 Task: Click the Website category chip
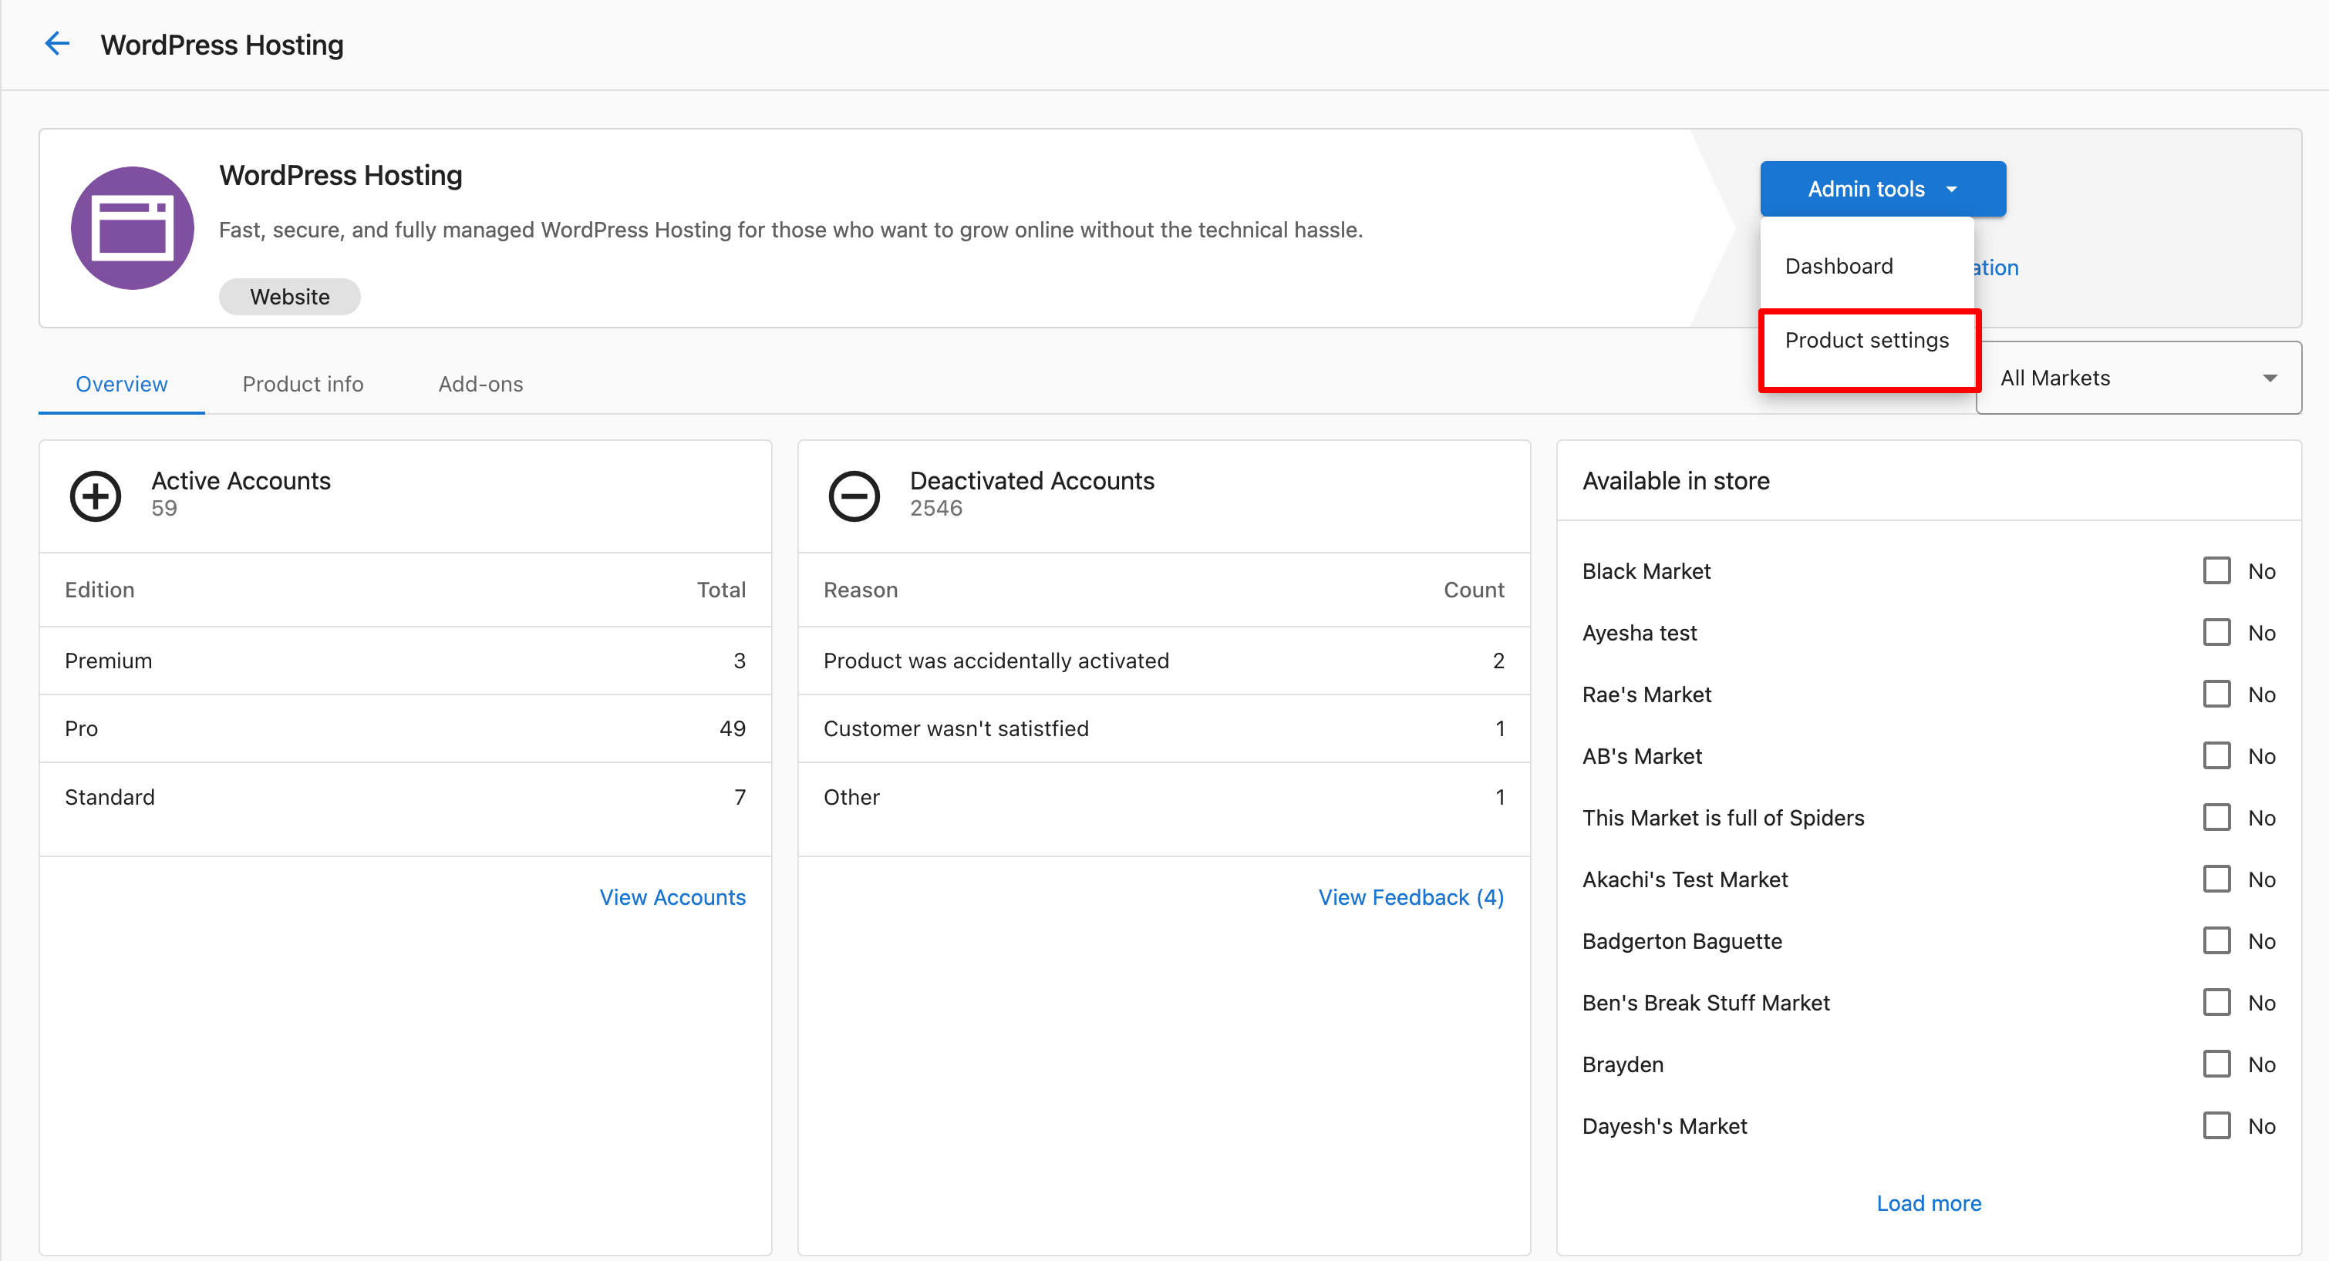289,298
